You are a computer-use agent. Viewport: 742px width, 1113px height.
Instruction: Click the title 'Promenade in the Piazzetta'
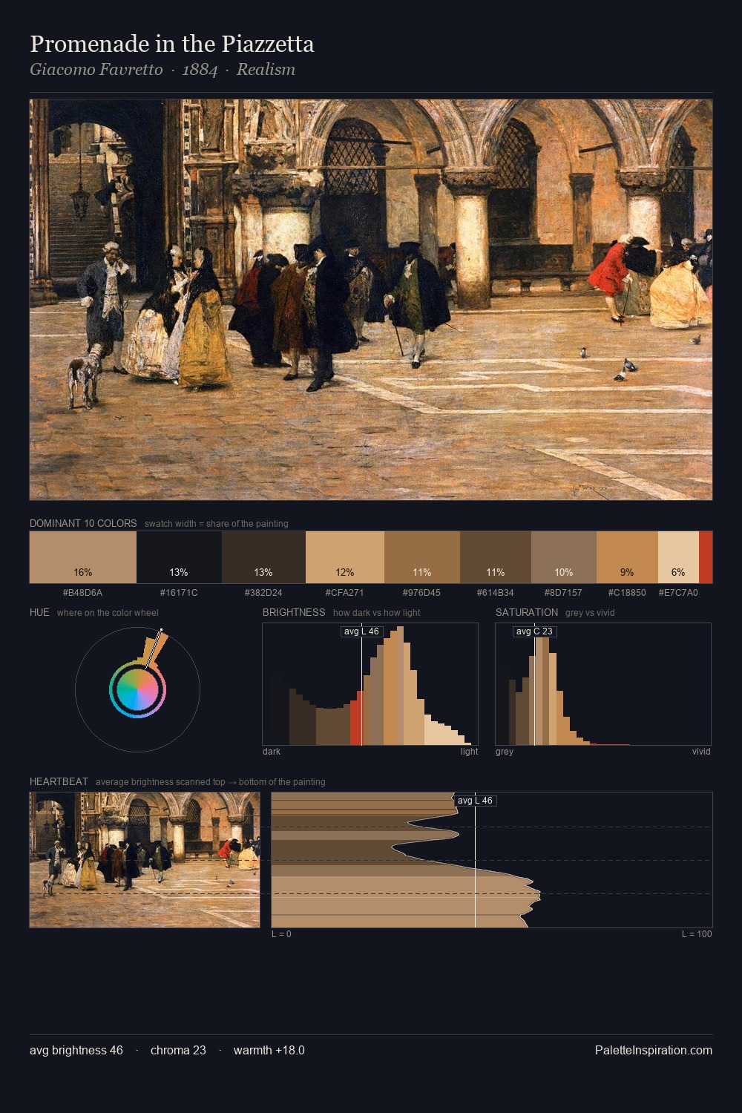[172, 44]
